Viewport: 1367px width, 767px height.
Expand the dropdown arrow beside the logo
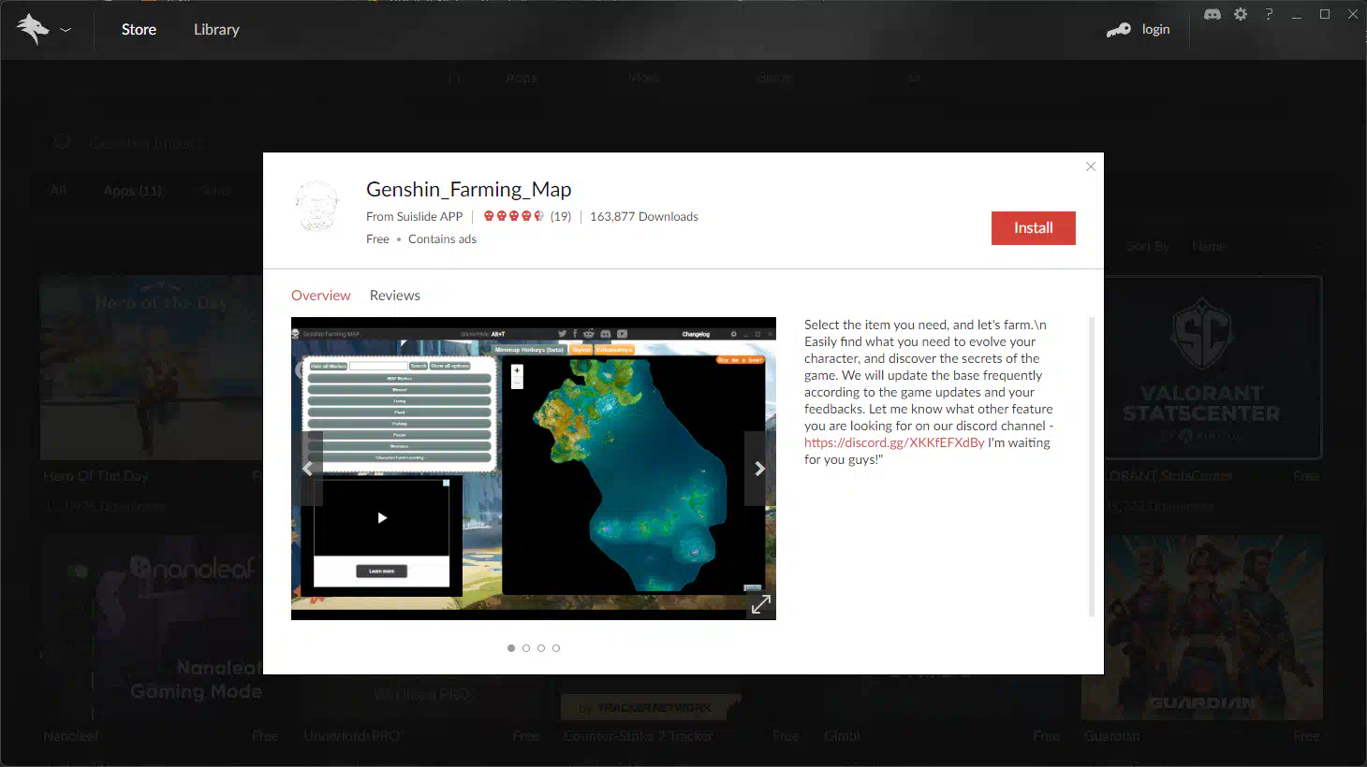[66, 30]
